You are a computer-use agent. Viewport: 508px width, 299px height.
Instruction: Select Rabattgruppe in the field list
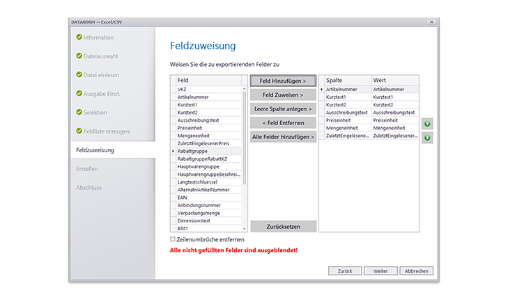208,151
